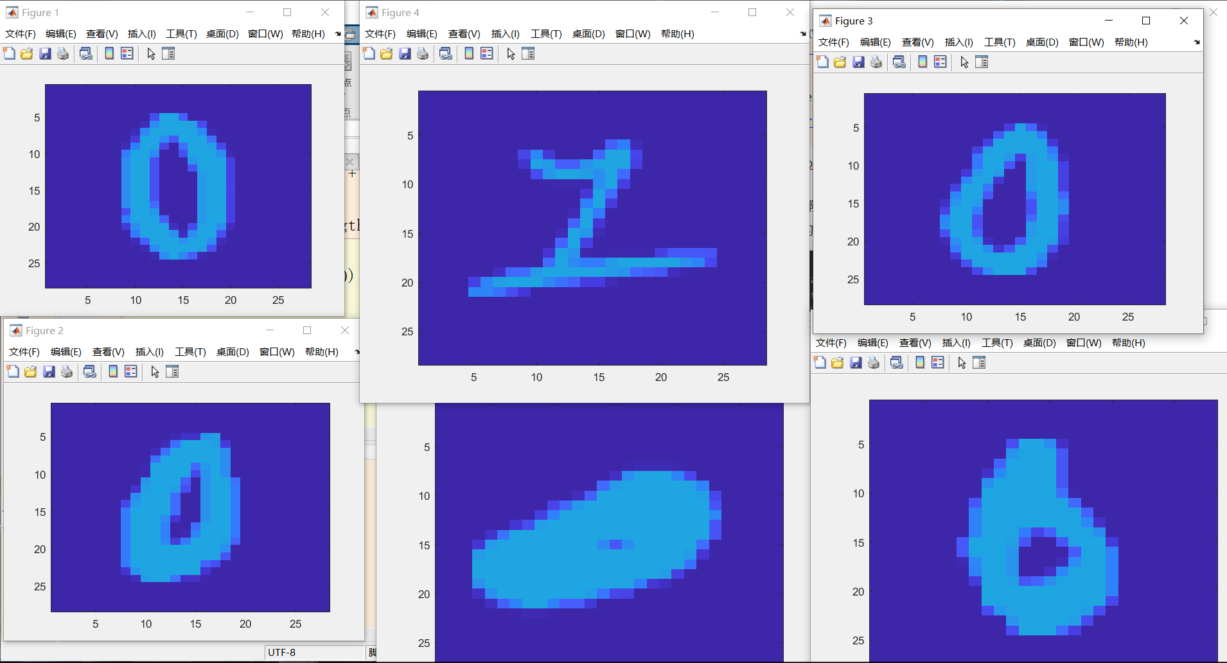Open 工具(T) menu in bottom-right untitled figure
Screen dimensions: 1227x663
point(998,343)
